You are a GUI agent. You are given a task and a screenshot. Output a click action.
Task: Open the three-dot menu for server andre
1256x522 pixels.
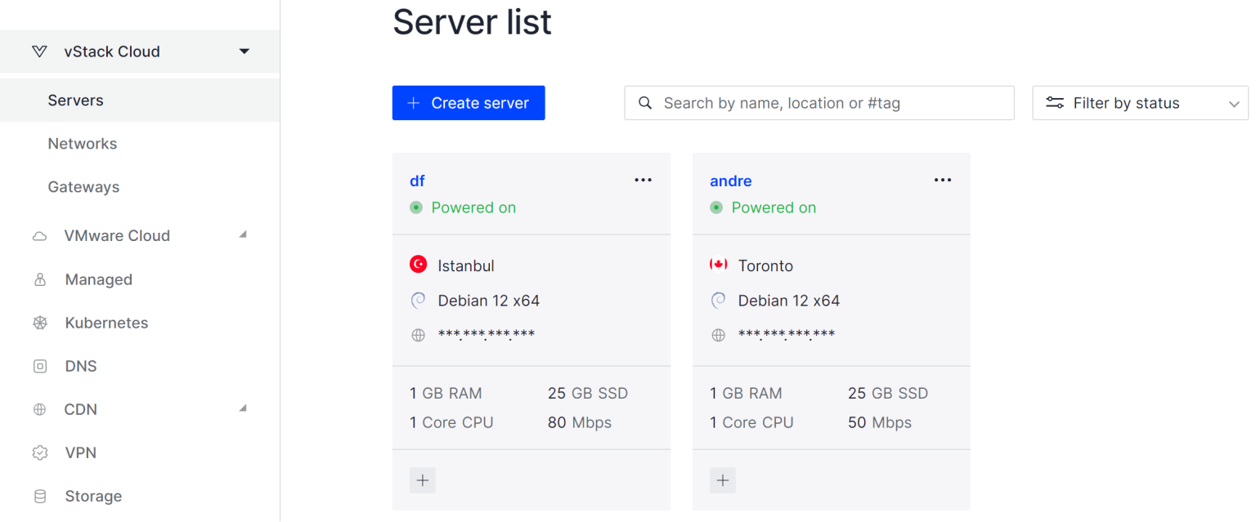(943, 181)
